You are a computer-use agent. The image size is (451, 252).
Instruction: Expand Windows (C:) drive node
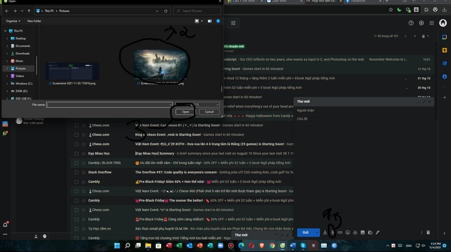tap(7, 83)
